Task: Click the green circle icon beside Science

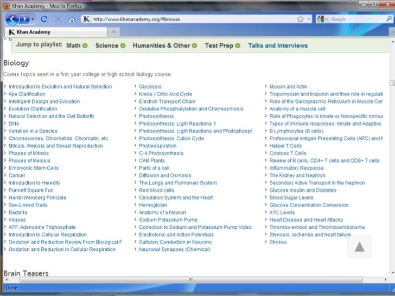Action: (123, 46)
